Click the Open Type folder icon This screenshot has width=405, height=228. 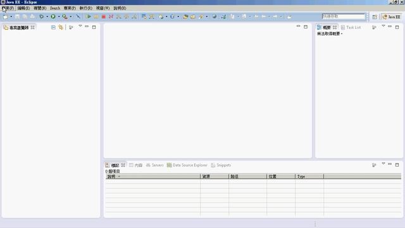(x=185, y=17)
